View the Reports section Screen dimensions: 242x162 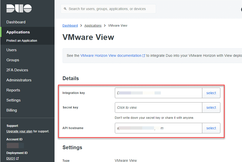tap(13, 90)
